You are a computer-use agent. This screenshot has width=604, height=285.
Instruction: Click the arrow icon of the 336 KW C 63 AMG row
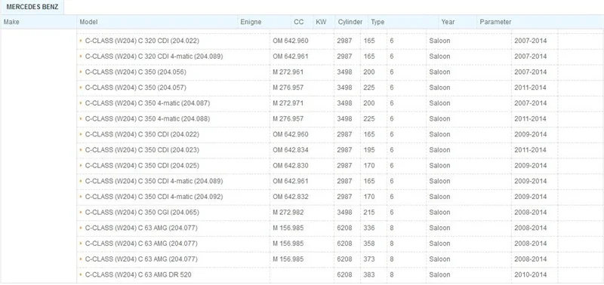81,228
